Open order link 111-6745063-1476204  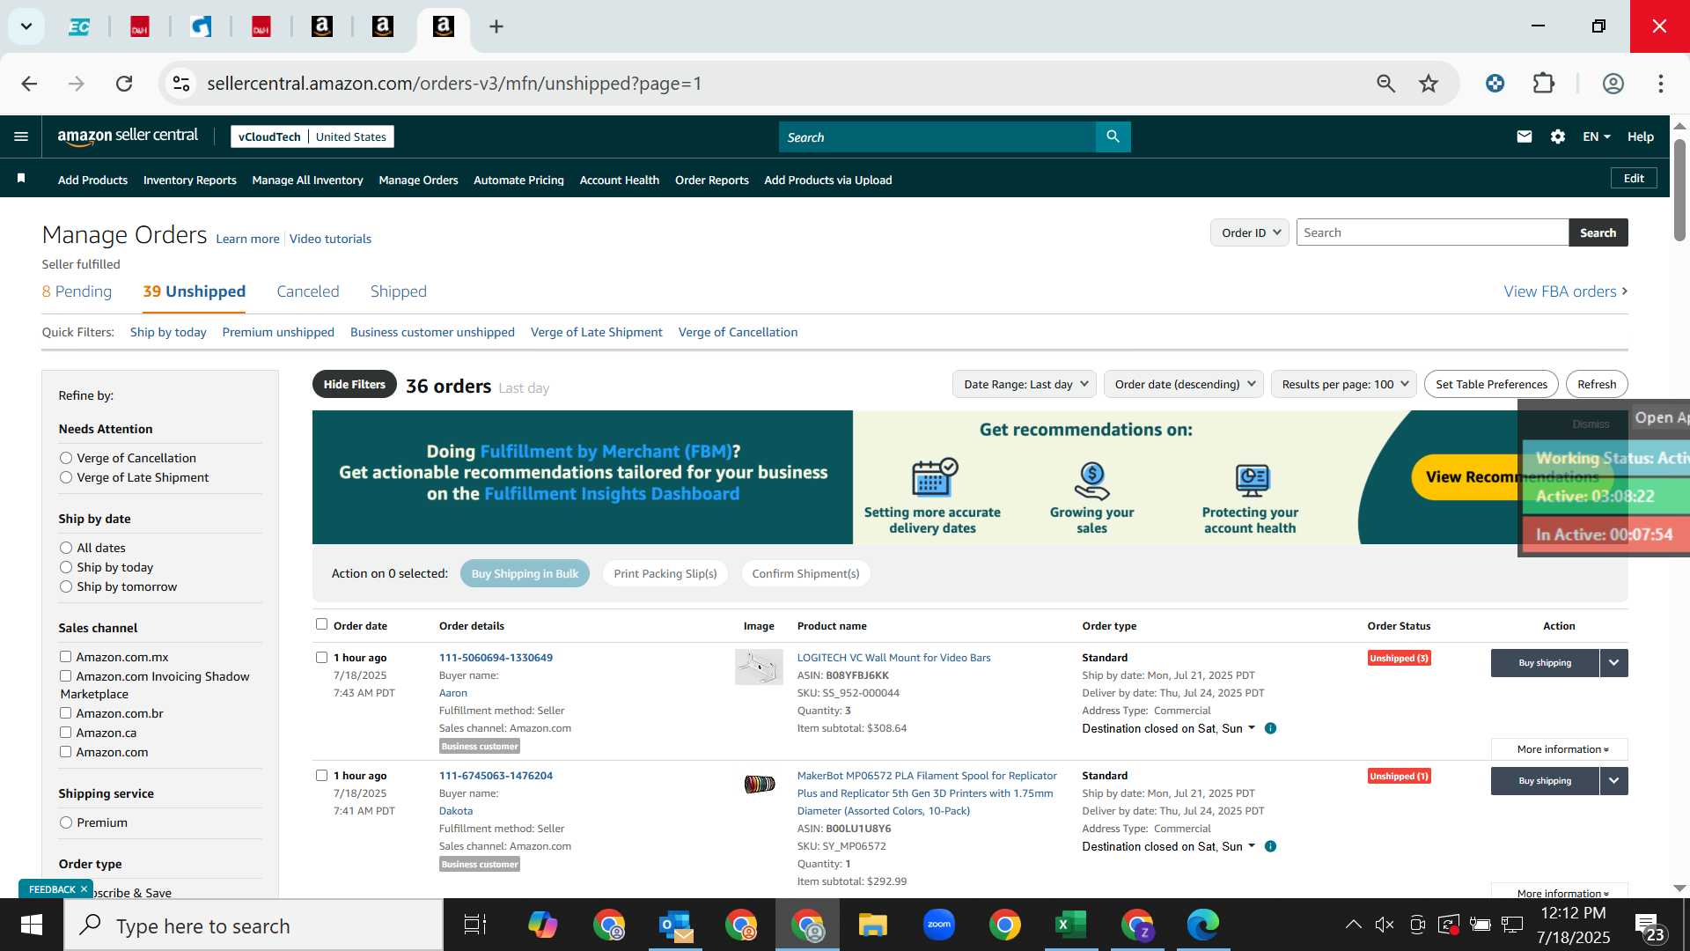tap(496, 776)
